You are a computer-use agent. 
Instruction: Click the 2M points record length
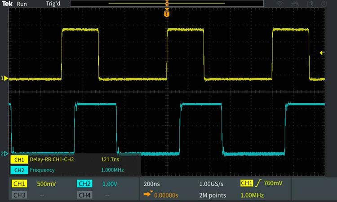(x=213, y=195)
